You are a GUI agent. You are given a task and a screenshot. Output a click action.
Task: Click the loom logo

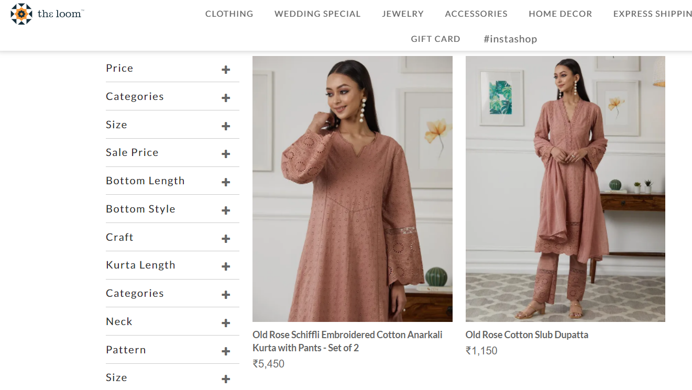47,14
